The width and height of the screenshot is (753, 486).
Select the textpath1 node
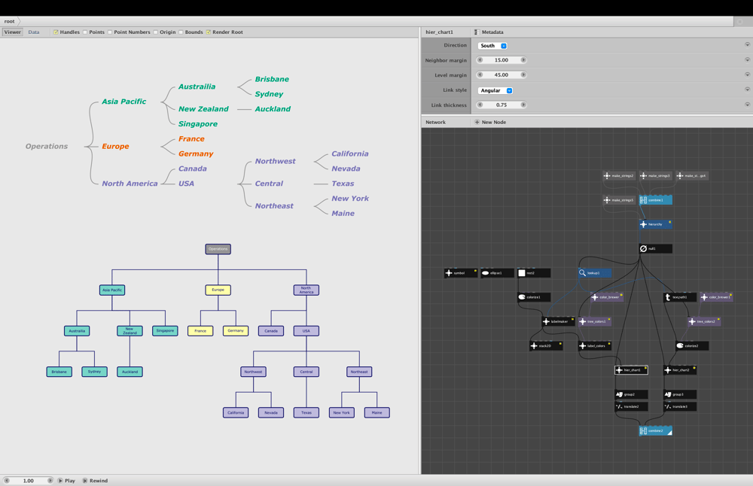pos(680,297)
